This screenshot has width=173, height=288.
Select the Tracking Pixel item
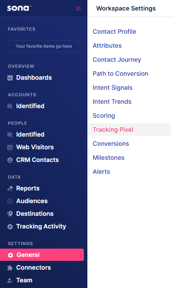tap(129, 130)
